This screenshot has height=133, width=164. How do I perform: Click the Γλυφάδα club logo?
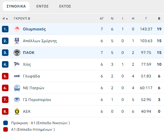tap(17, 76)
